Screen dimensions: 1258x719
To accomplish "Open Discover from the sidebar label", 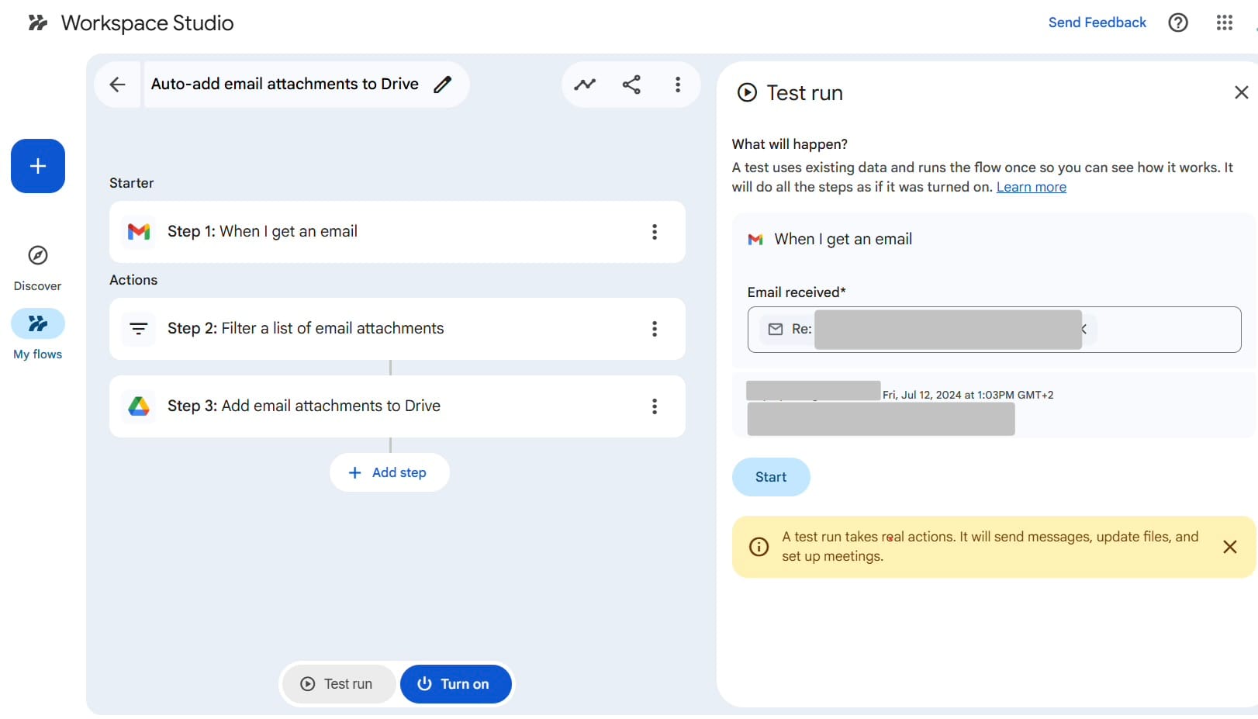I will click(37, 286).
